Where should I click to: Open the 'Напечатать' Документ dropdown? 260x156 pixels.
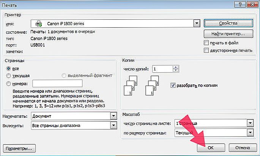[x=113, y=116]
